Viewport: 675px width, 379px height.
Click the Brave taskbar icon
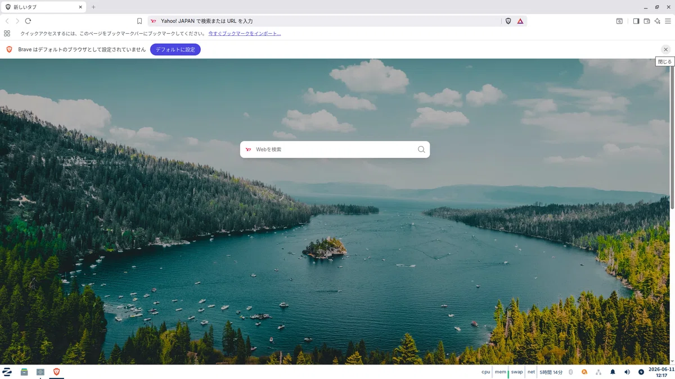coord(56,372)
